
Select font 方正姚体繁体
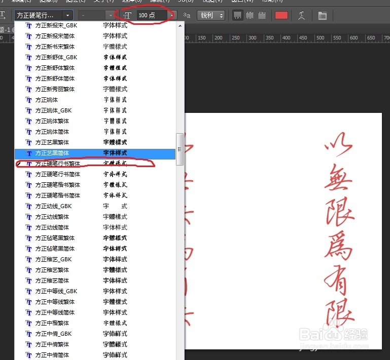[95, 121]
